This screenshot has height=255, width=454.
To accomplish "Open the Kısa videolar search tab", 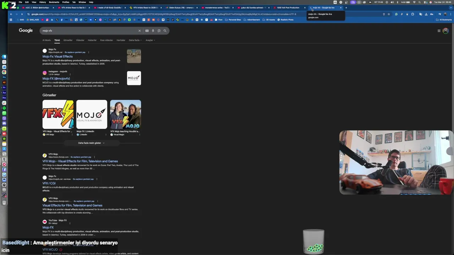I will 106,40.
